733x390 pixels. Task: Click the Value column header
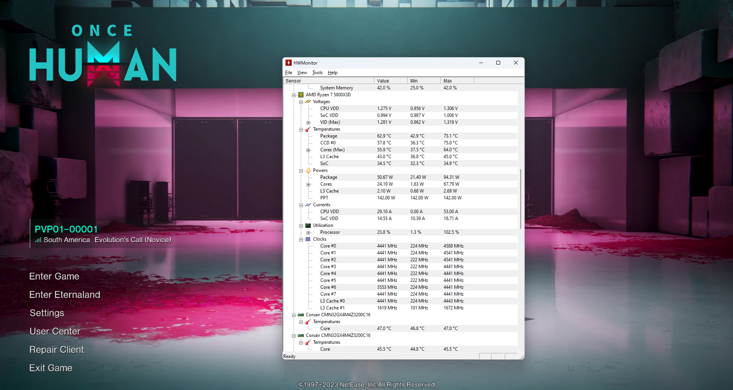tap(391, 81)
